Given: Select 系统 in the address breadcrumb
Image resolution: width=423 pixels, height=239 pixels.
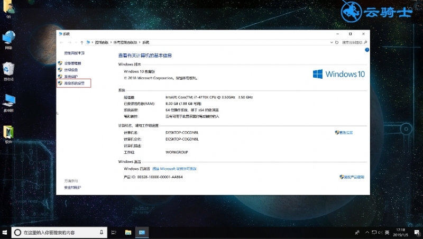Looking at the screenshot, I should [146, 42].
